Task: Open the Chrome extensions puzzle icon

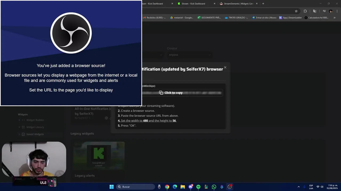Action: (x=305, y=11)
